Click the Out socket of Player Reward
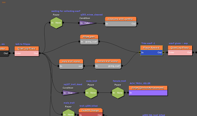Screen dimensions: 197x116 (163, 52)
